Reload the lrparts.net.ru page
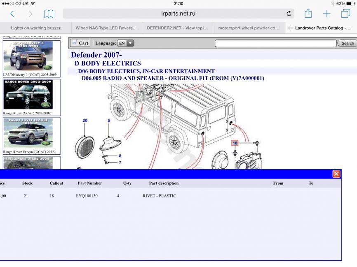This screenshot has width=357, height=267. tap(289, 14)
